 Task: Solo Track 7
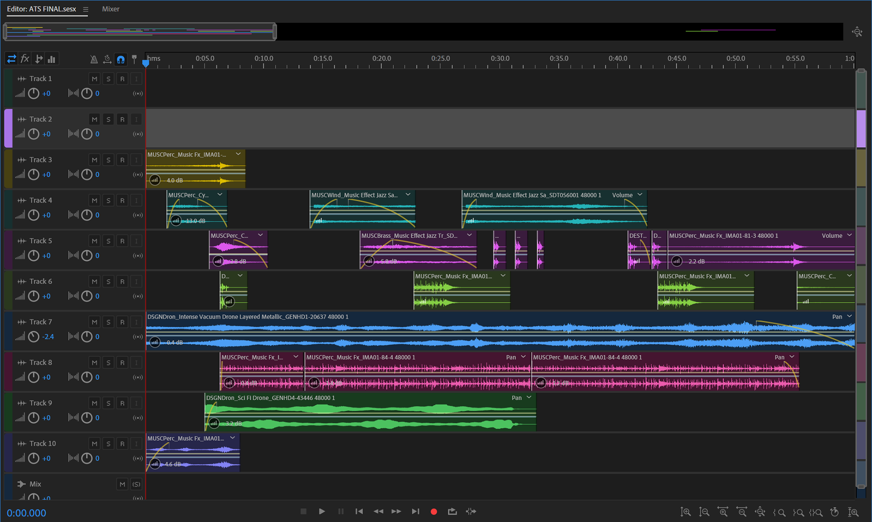[x=108, y=322]
